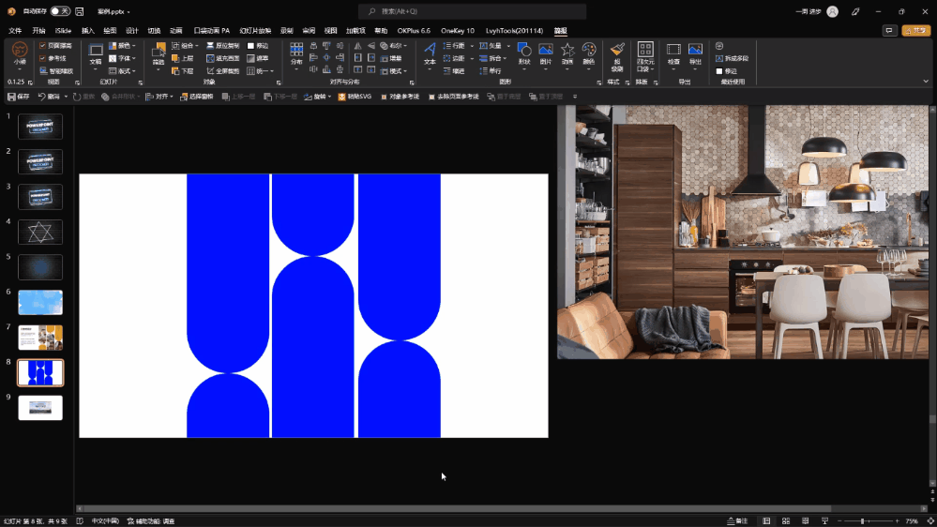Select slide 4 thumbnail with star
This screenshot has height=527, width=937.
pyautogui.click(x=40, y=232)
